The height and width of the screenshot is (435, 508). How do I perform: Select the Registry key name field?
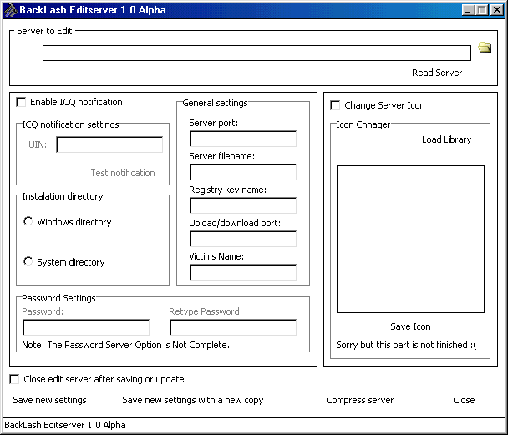[x=242, y=205]
